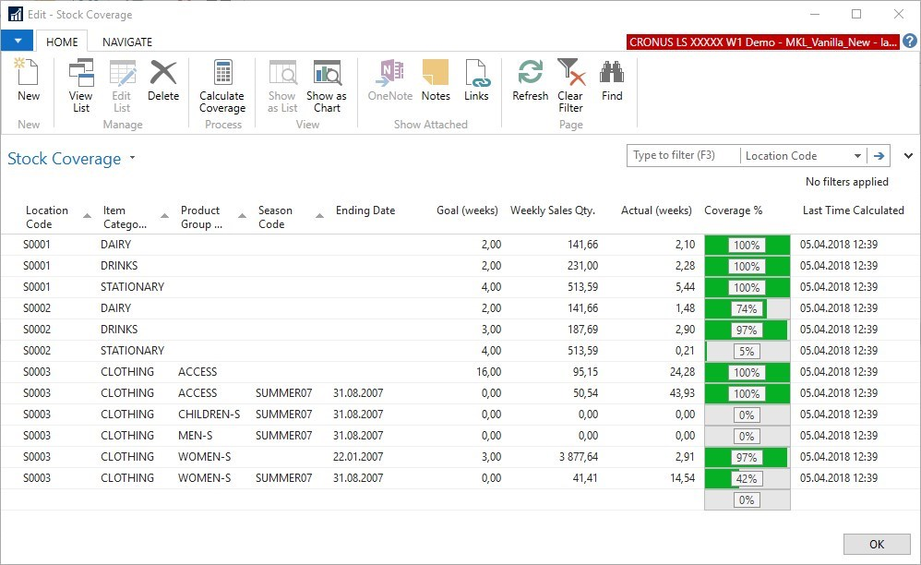The height and width of the screenshot is (565, 921).
Task: Select the HOME ribbon tab
Action: point(63,42)
